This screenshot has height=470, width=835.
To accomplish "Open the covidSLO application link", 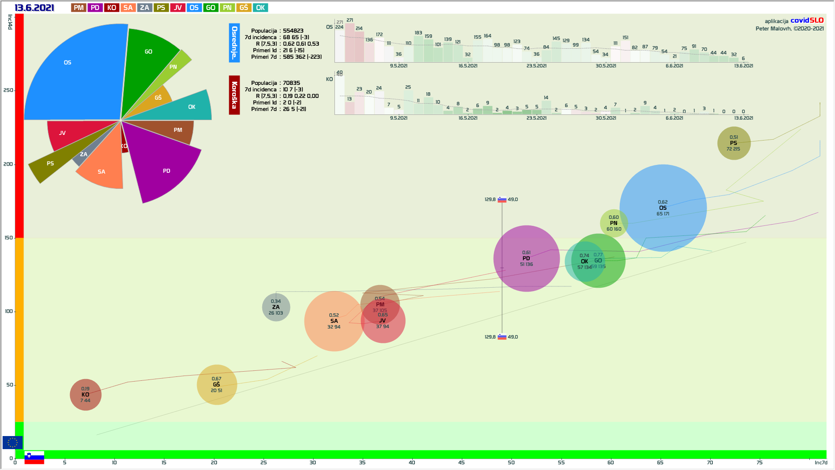I will [x=807, y=20].
